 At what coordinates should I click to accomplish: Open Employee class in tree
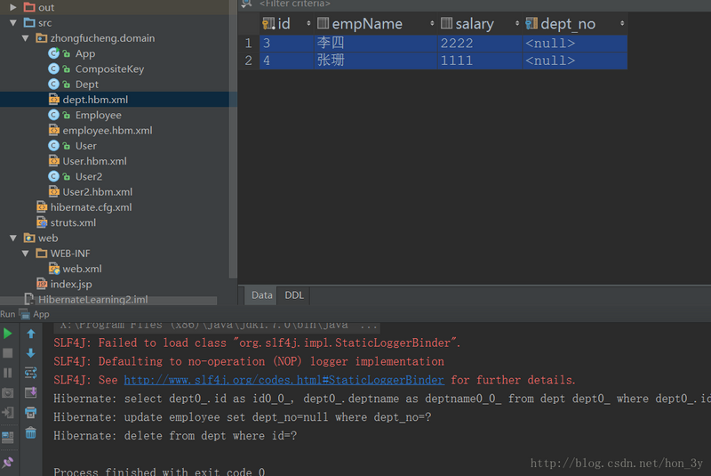98,116
